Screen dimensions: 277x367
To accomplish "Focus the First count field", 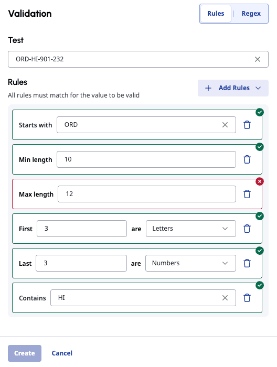I will coord(82,229).
